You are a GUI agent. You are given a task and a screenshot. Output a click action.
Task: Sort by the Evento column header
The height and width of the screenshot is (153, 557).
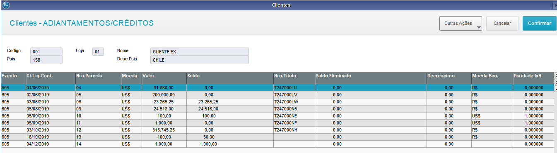[13, 79]
